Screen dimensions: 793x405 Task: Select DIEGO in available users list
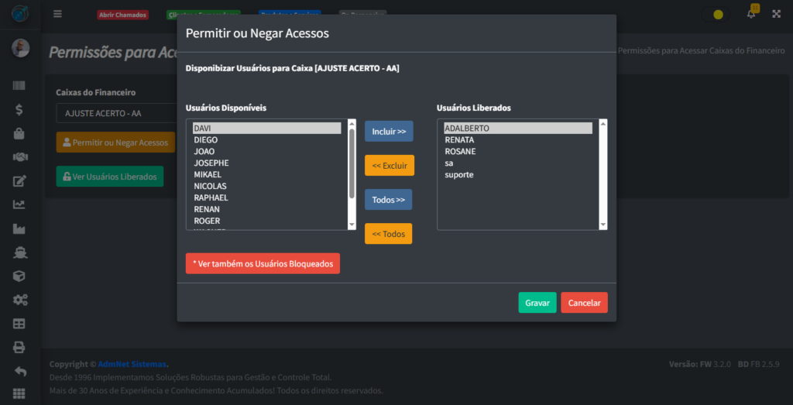pos(206,140)
